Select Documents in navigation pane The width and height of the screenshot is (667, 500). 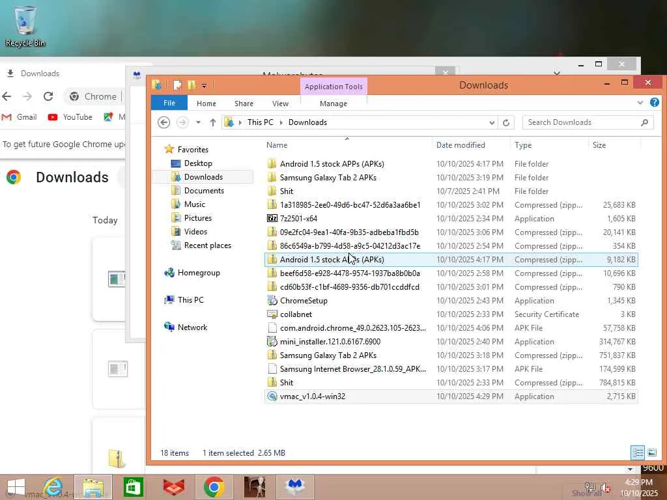click(x=204, y=191)
